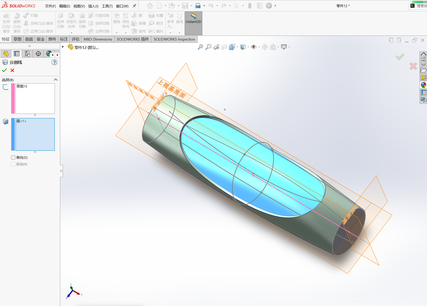Image resolution: width=427 pixels, height=306 pixels.
Task: Switch to the 草图 tab
Action: click(x=18, y=39)
